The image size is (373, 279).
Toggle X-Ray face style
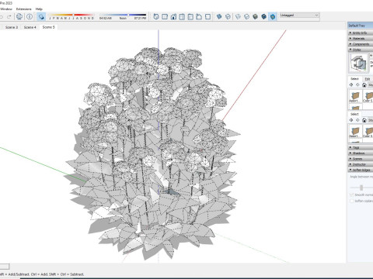[219, 17]
